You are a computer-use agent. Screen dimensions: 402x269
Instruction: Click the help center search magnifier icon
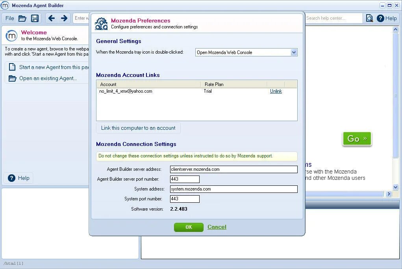tap(369, 18)
